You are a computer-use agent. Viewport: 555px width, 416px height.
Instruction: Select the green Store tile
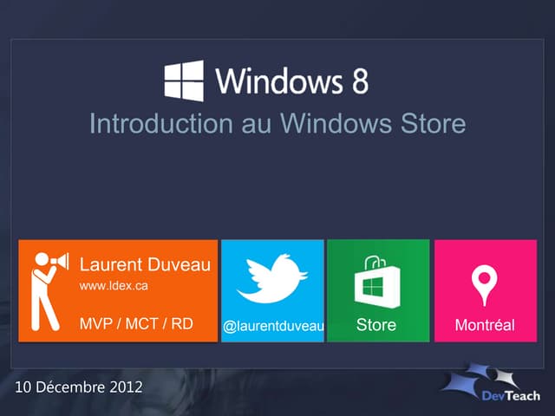tap(378, 291)
